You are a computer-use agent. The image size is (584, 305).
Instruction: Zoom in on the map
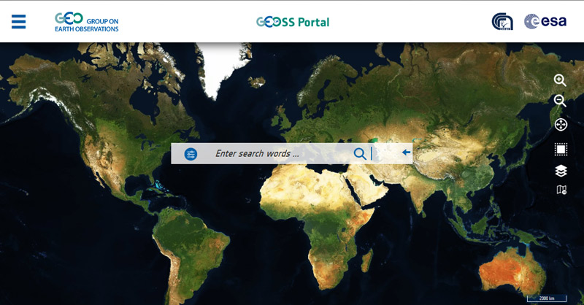tap(560, 80)
